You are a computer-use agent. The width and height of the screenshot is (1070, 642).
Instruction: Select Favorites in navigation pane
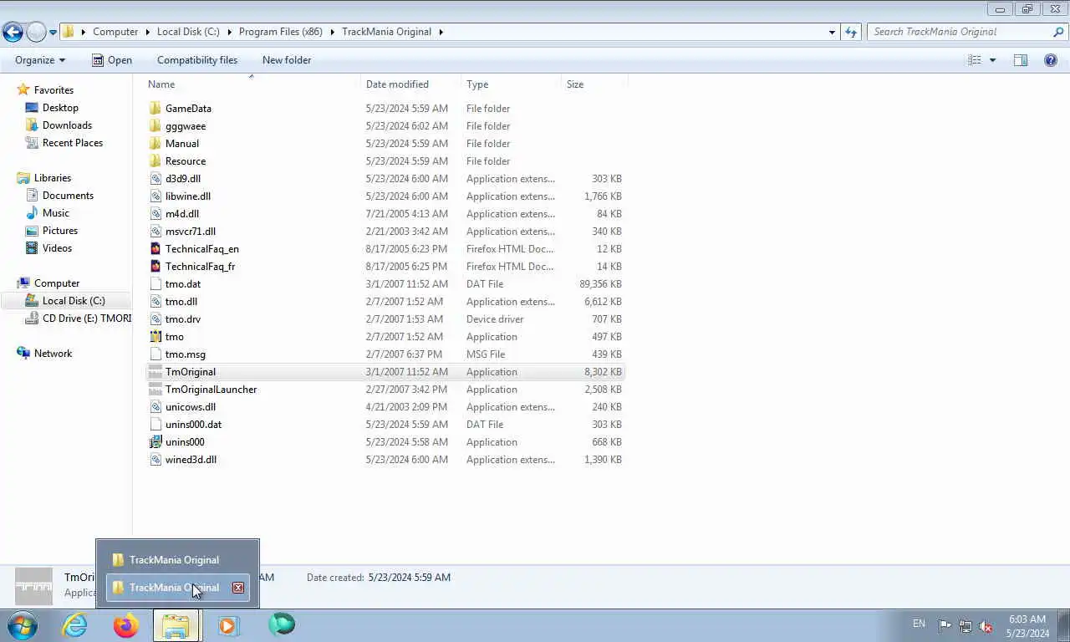point(53,90)
